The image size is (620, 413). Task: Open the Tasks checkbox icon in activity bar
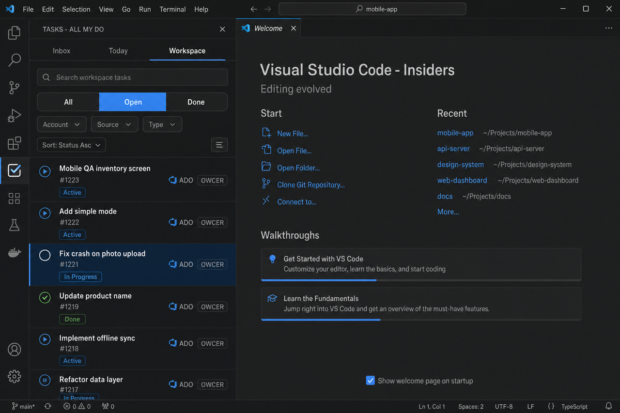pos(14,170)
